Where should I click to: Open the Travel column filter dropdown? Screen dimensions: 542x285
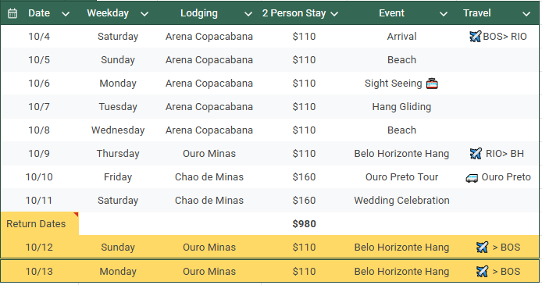pyautogui.click(x=526, y=14)
